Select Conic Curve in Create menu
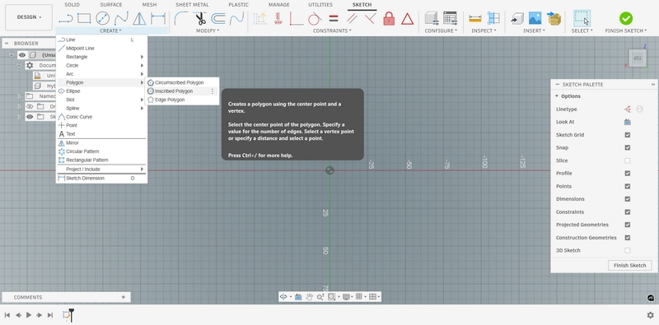 tap(101, 117)
